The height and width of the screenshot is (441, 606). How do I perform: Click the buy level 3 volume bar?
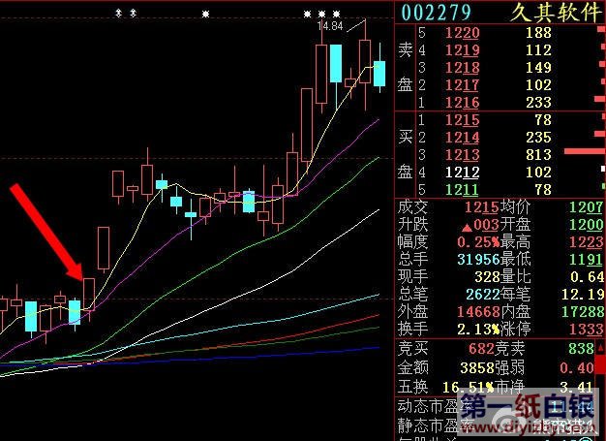[585, 151]
